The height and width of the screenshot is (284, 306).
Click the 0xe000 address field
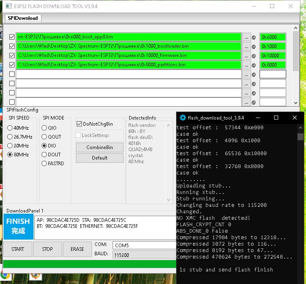pyautogui.click(x=273, y=37)
